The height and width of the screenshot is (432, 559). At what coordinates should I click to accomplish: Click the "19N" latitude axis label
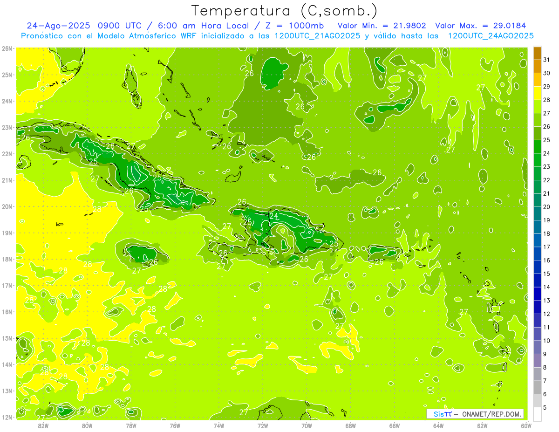click(7, 233)
